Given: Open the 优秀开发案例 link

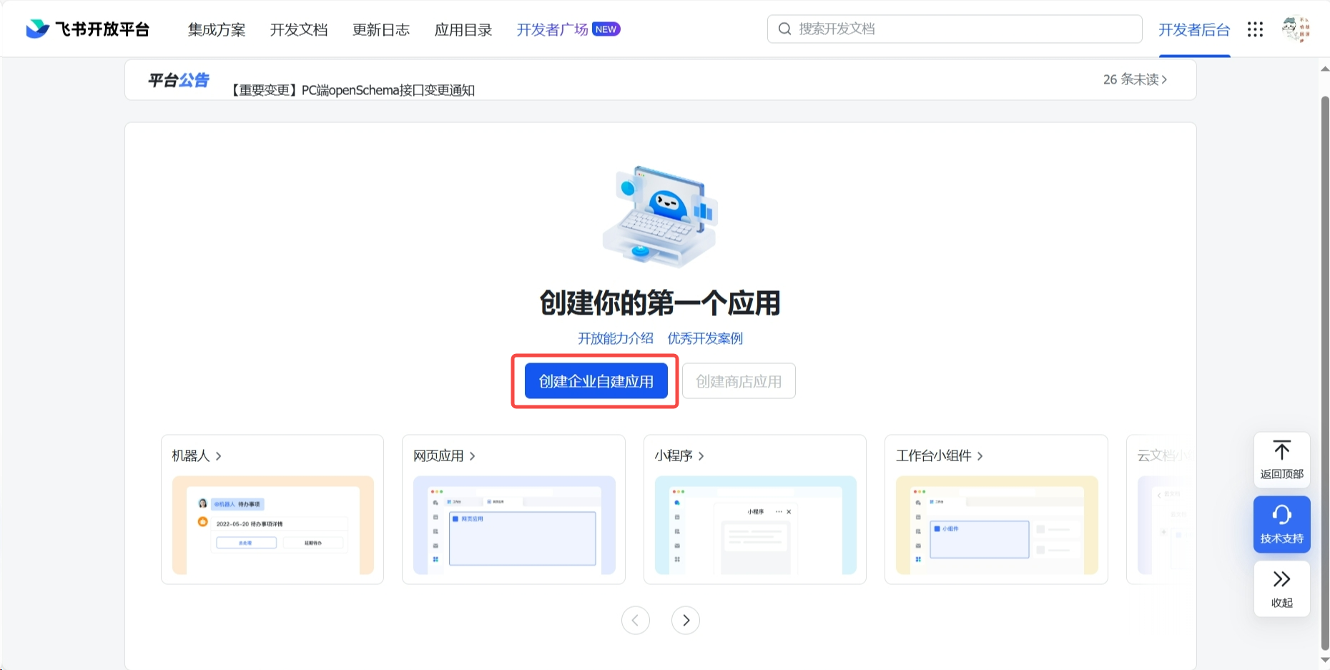Looking at the screenshot, I should click(705, 338).
